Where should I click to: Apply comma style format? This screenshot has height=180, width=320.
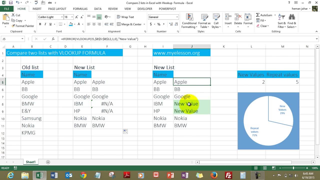(x=164, y=24)
